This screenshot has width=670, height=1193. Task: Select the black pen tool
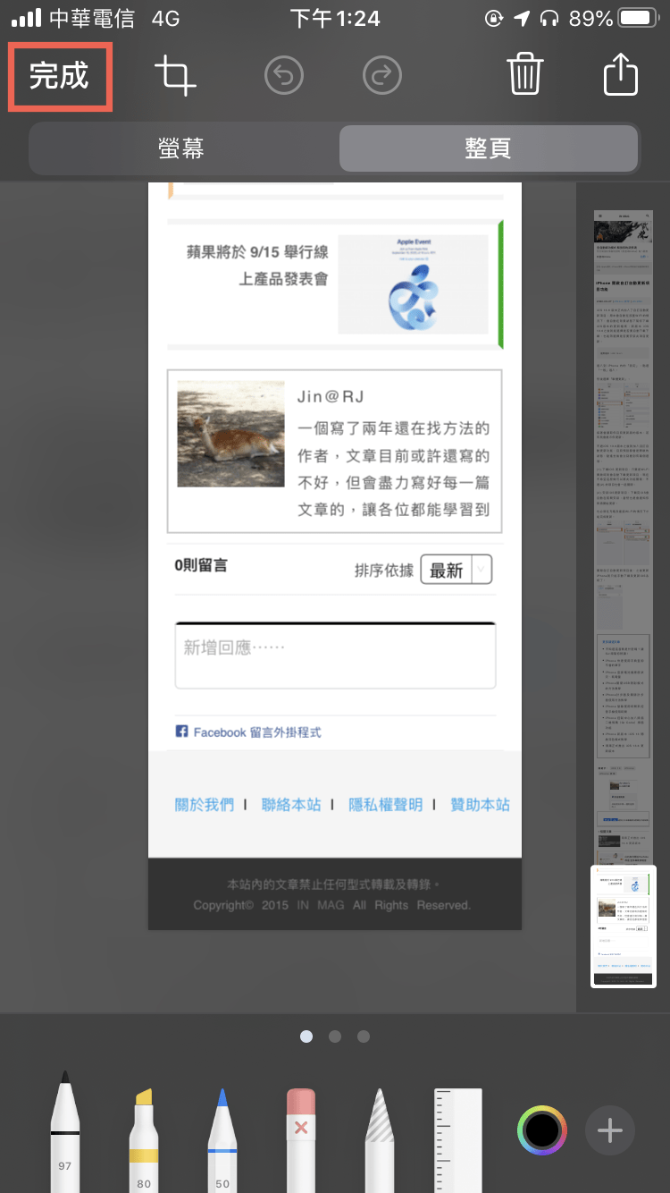[x=64, y=1131]
